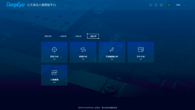
Task: Switch to the 人像布控 tab
Action: 78,36
